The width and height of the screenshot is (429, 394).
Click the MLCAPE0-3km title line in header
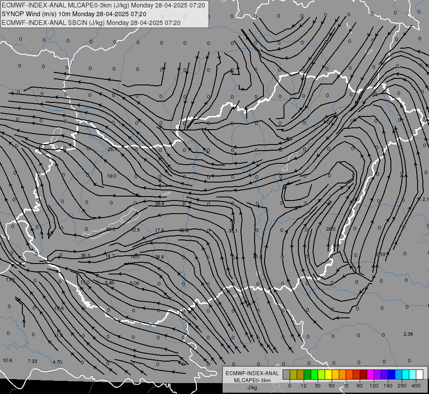103,5
